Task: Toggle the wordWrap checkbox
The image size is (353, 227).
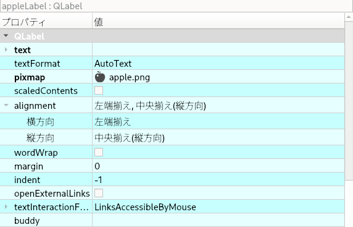Action: (99, 152)
